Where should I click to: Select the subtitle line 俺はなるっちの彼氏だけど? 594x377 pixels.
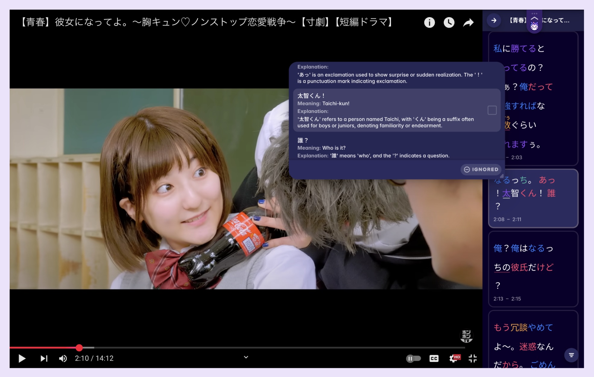click(533, 267)
